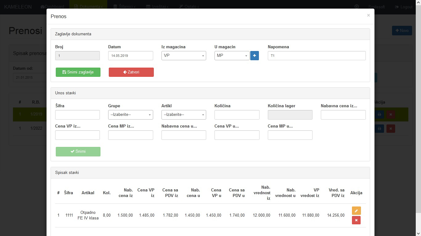Click the red delete icon in the 1/2022 row

click(x=390, y=128)
